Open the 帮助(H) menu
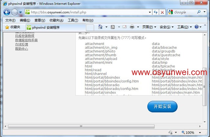 (x=88, y=20)
